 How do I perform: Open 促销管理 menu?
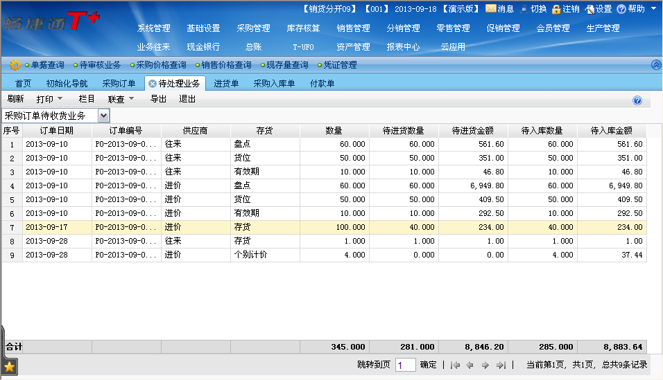pos(503,28)
